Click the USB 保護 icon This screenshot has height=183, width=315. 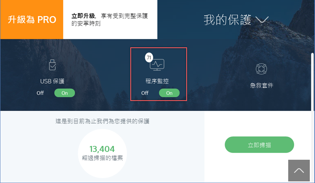[x=52, y=65]
